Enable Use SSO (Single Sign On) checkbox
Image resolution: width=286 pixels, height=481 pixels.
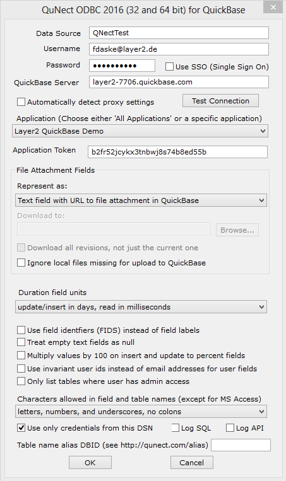pyautogui.click(x=169, y=67)
